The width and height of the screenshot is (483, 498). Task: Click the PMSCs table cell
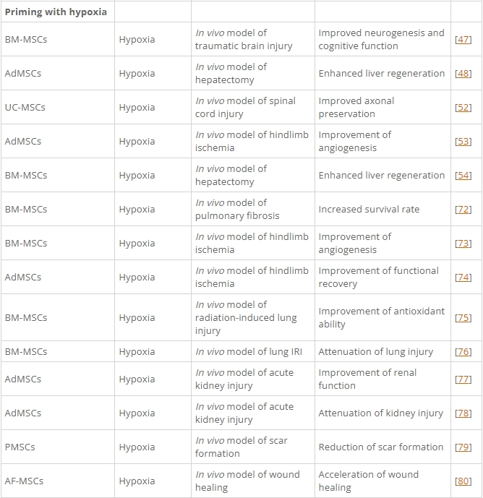click(x=20, y=447)
